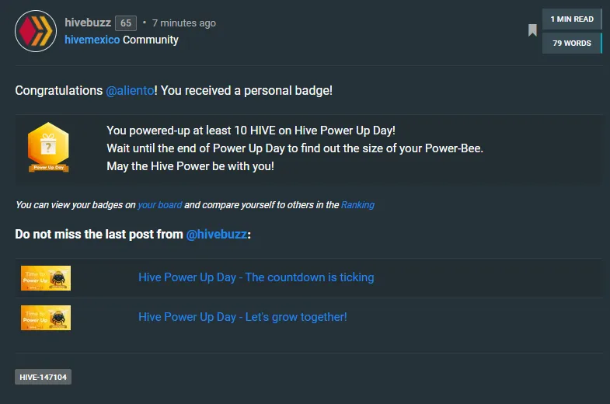Click the 79 WORDS label
Screen dimensions: 610x404
point(572,44)
